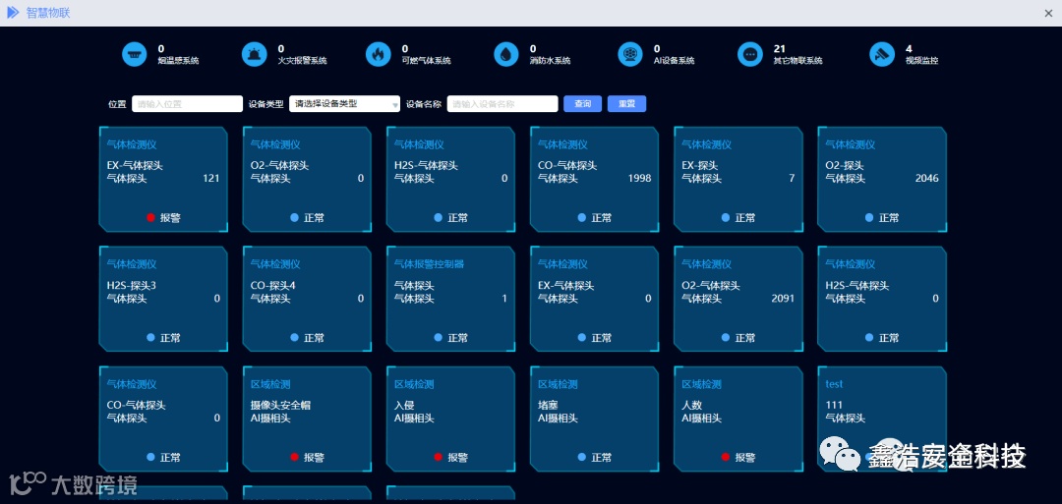Select the 火灾报警系统 label text
Viewport: 1062px width, 504px height.
tap(302, 60)
